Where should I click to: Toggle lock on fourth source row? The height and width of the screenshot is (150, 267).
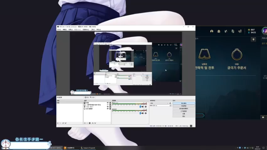[x=110, y=109]
